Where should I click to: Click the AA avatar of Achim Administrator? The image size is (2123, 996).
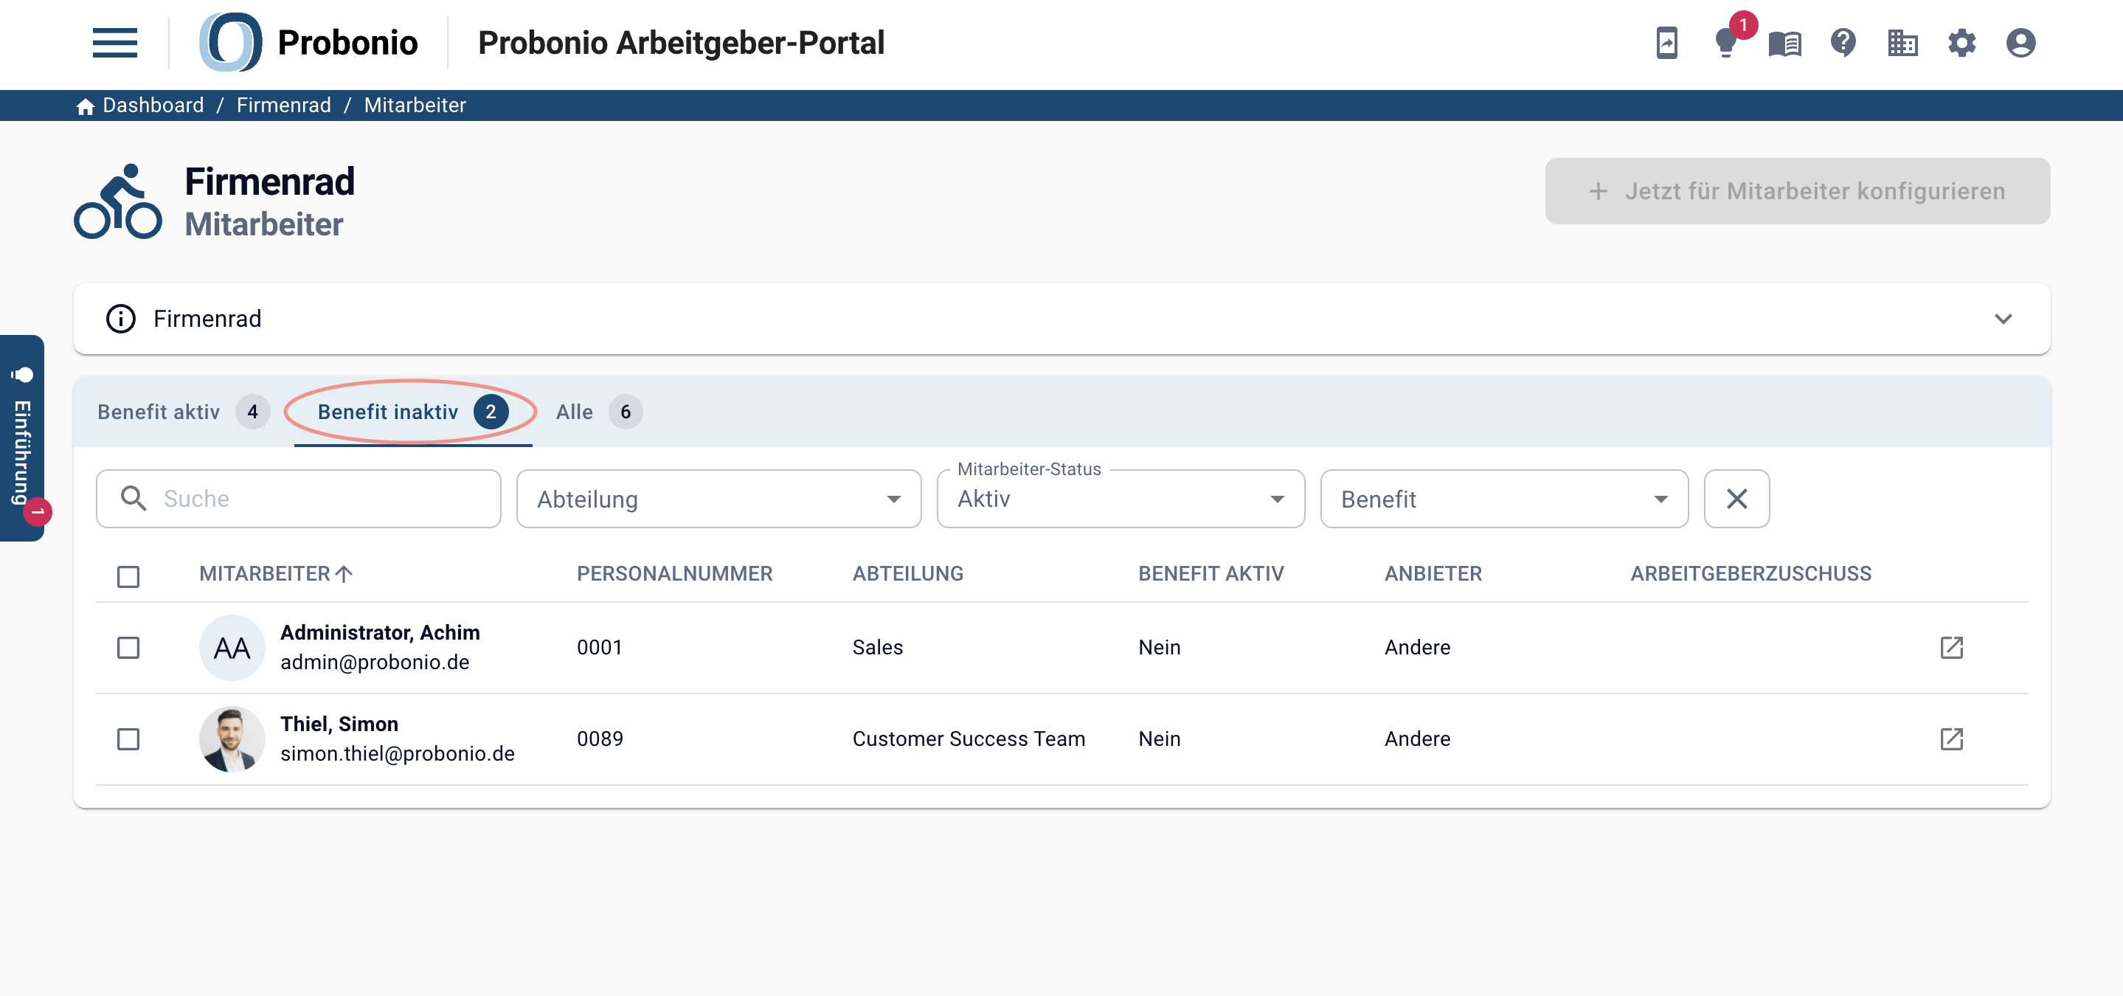click(232, 647)
